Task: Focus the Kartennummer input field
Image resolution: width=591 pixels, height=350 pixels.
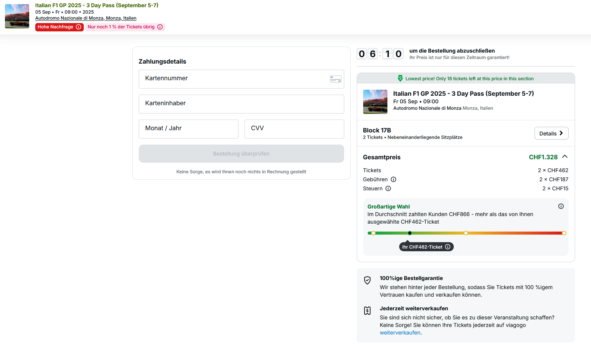Action: 233,79
